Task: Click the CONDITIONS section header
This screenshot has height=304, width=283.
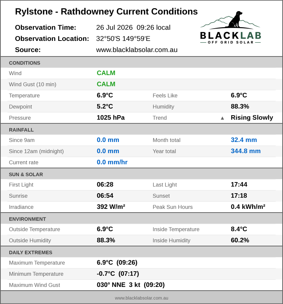Action: [141, 62]
